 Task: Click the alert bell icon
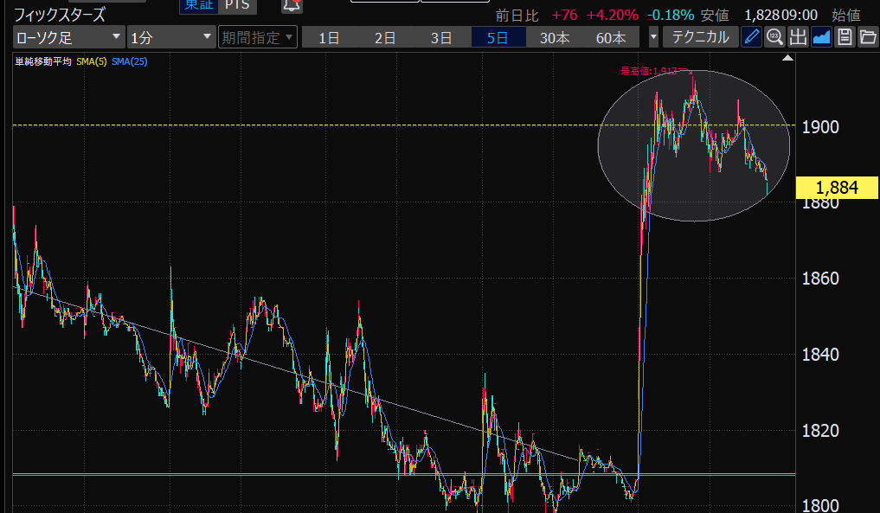292,5
